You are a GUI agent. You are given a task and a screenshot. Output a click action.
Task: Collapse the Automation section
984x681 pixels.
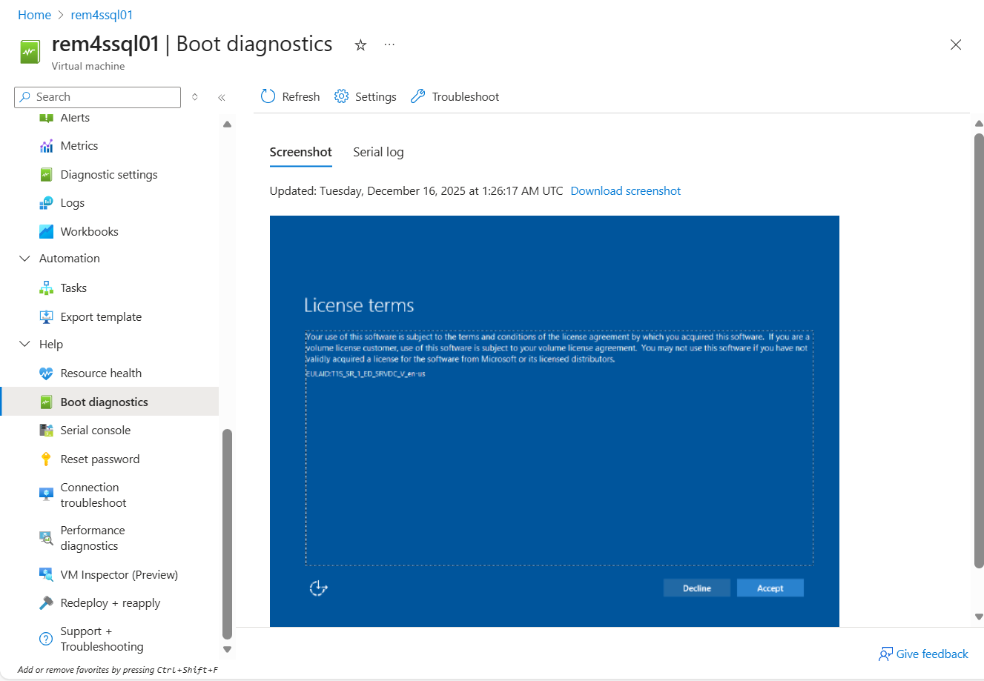(x=24, y=258)
